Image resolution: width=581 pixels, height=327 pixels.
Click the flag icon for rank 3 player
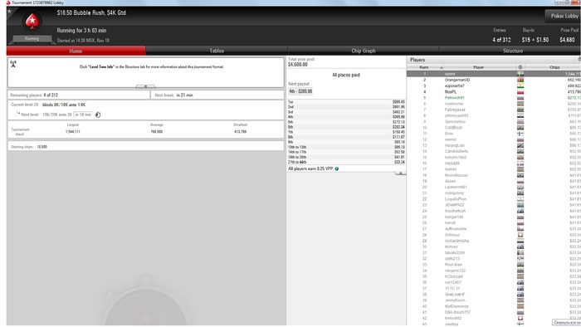(x=520, y=86)
